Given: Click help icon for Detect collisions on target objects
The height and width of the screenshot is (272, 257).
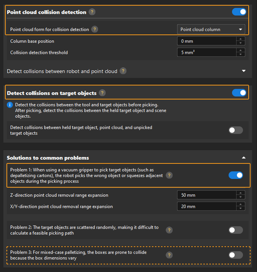Looking at the screenshot, I should (x=102, y=93).
